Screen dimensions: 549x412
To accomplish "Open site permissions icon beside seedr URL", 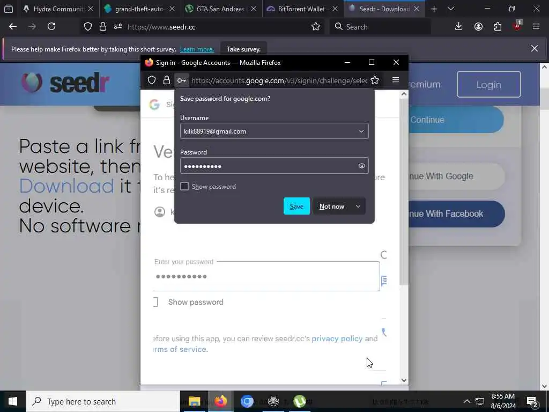I will pyautogui.click(x=117, y=27).
